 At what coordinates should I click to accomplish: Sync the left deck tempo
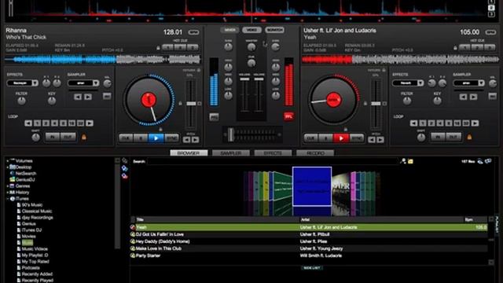(171, 138)
